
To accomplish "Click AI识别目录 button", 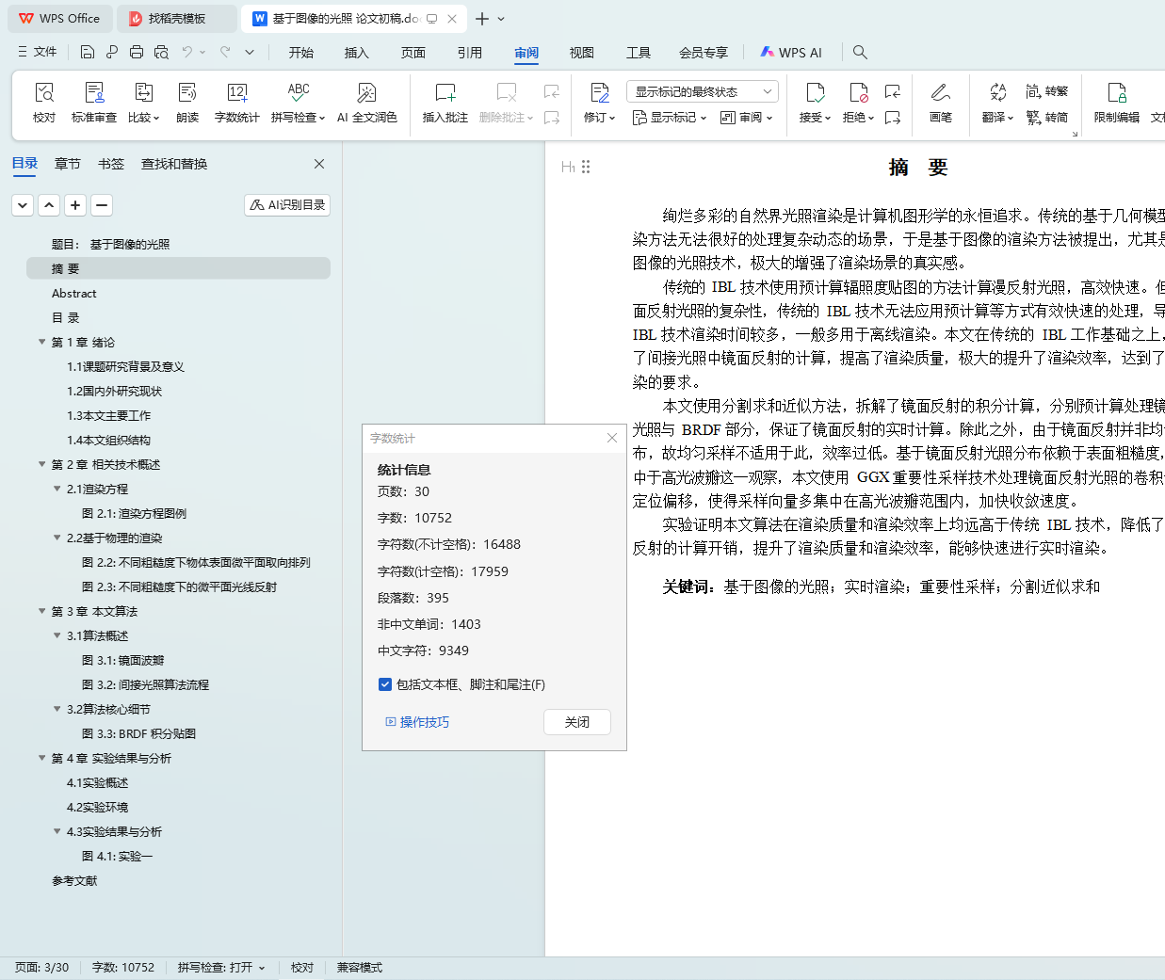I will tap(287, 204).
